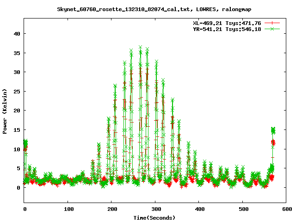296x222 pixels.
Task: Select the YR-541.21 Tsys:546.18 legend label
Action: 227,29
